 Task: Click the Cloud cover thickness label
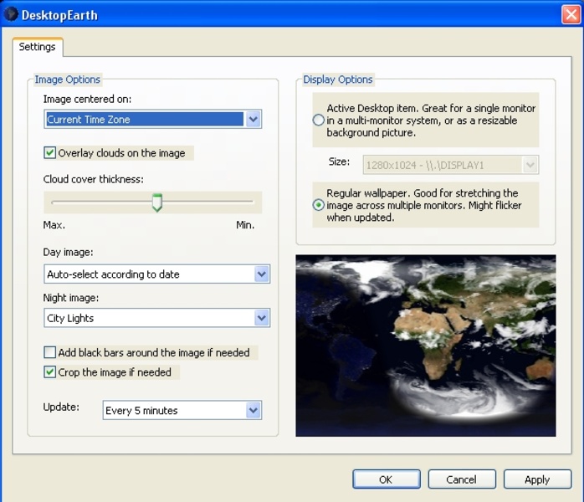94,179
